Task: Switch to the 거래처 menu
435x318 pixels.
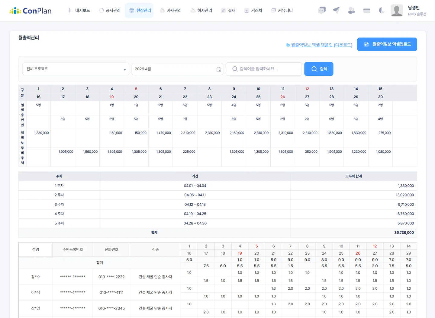Action: coord(253,11)
